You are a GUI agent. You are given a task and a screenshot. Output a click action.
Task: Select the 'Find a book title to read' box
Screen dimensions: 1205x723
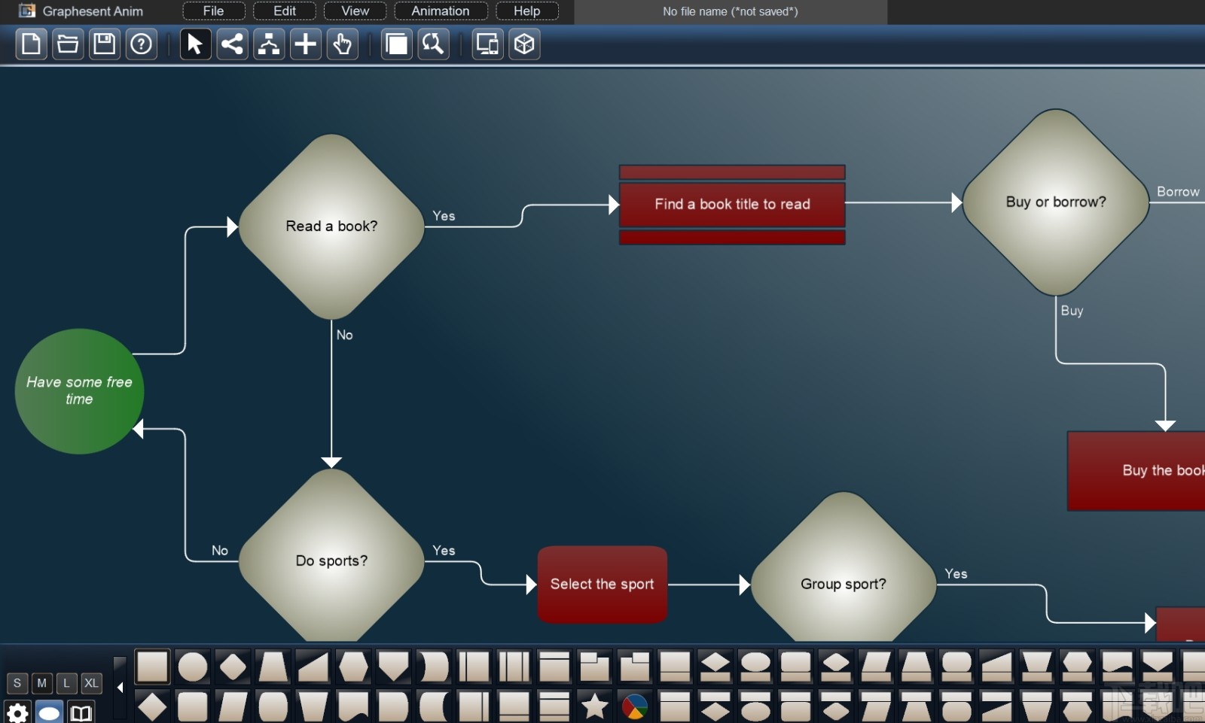coord(732,205)
